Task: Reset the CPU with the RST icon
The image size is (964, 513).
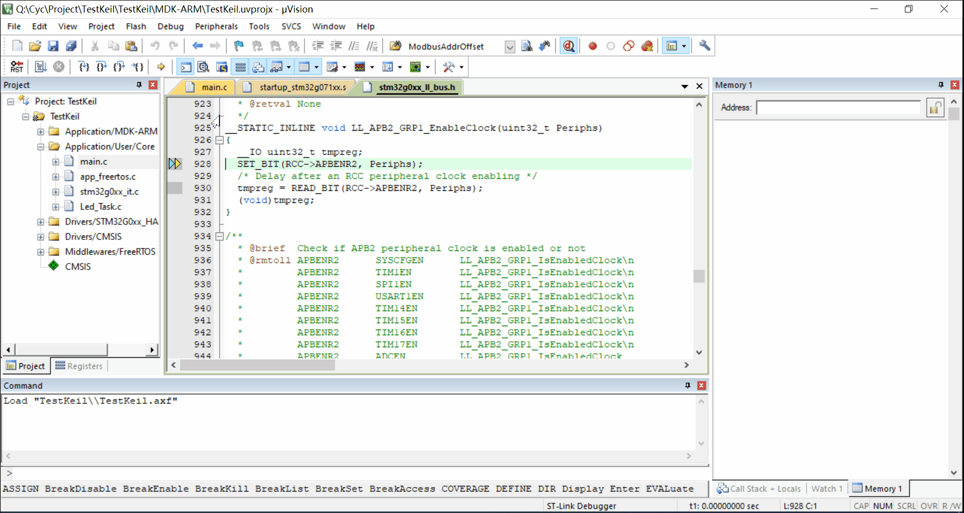Action: click(x=17, y=67)
